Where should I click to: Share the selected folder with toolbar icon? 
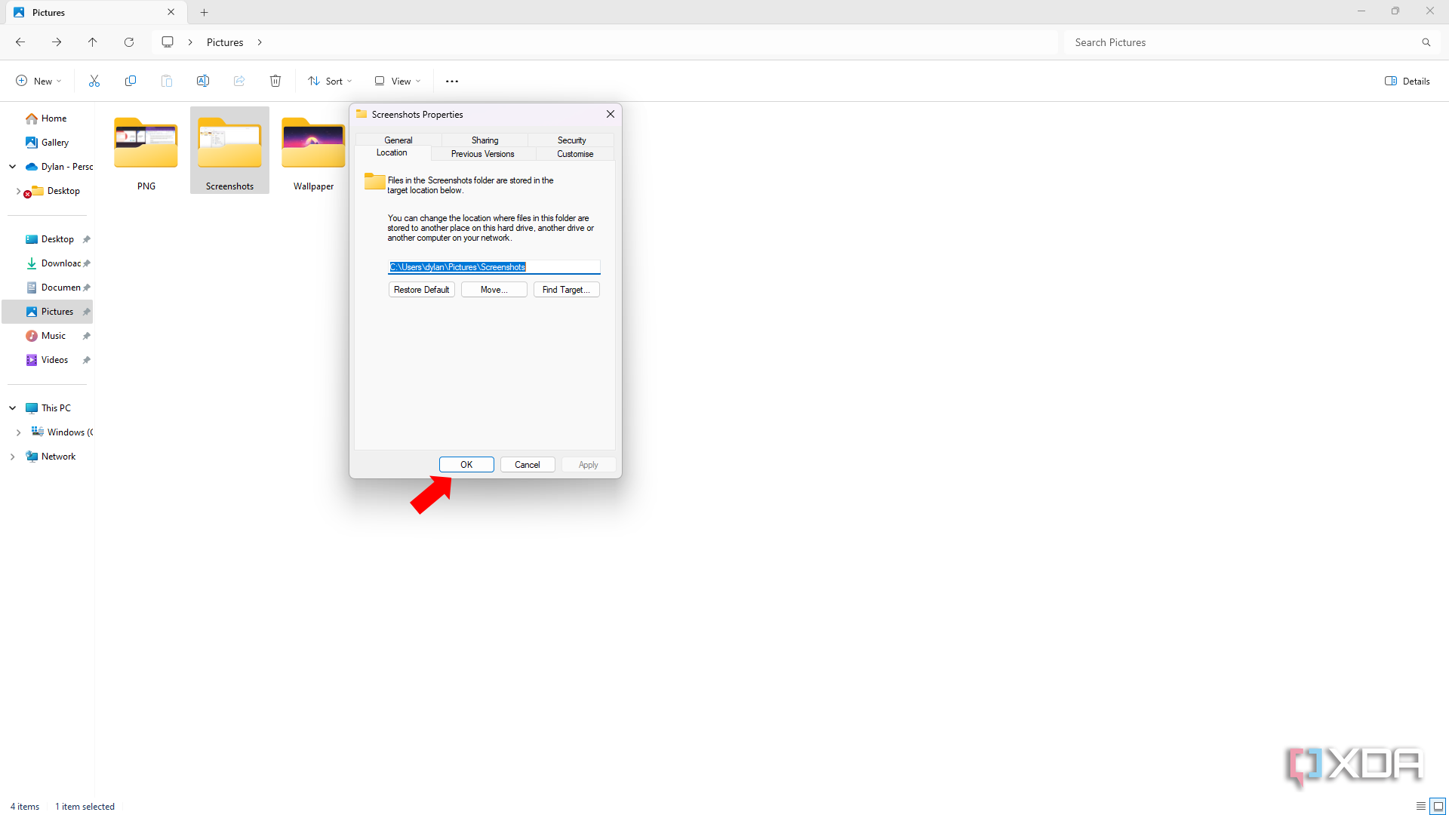click(238, 81)
